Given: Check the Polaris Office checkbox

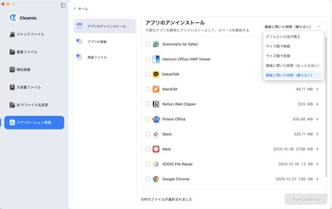Looking at the screenshot, I should coord(148,119).
